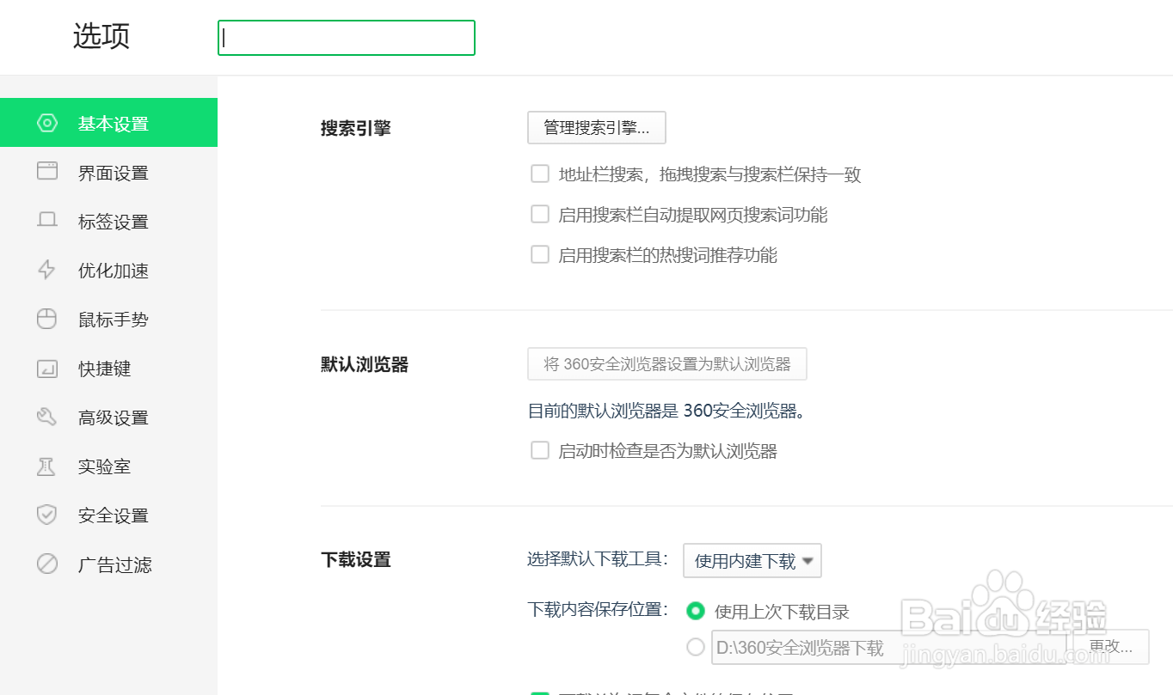Check 启用搜索栏自动提取网页搜索词功能
The width and height of the screenshot is (1173, 695).
tap(540, 214)
